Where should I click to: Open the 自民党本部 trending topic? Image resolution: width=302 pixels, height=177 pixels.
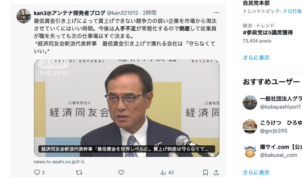256,3
